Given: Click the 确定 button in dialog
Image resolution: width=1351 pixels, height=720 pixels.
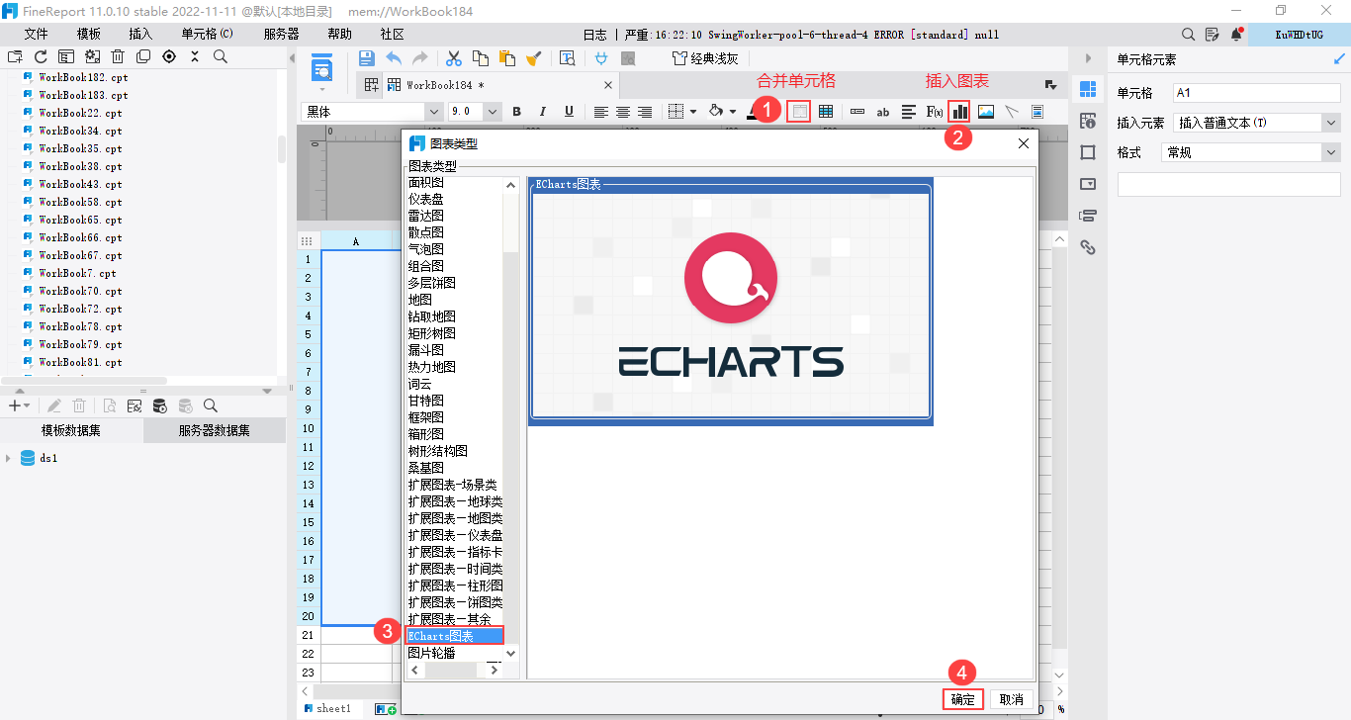Looking at the screenshot, I should pyautogui.click(x=962, y=699).
